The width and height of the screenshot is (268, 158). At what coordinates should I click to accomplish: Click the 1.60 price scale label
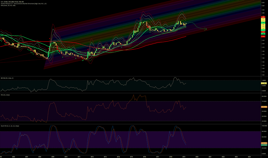263,58
